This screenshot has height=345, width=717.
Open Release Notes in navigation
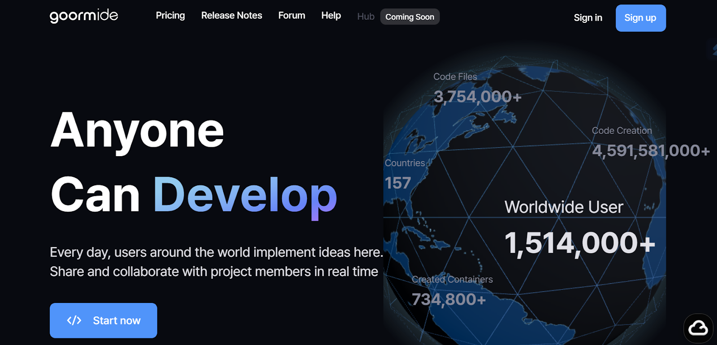click(232, 16)
